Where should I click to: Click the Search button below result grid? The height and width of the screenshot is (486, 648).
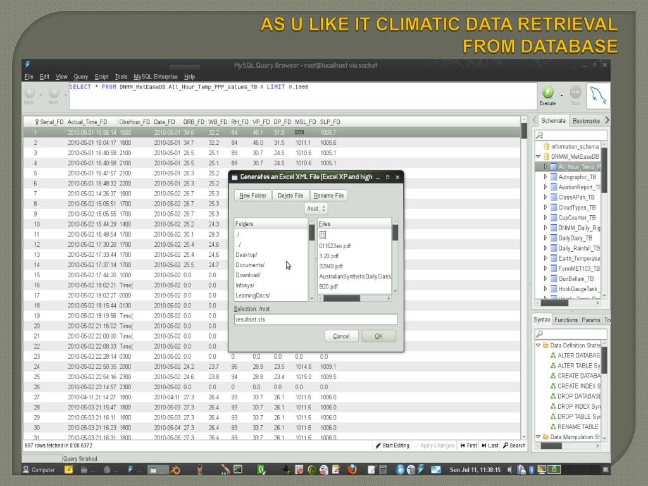tap(514, 445)
